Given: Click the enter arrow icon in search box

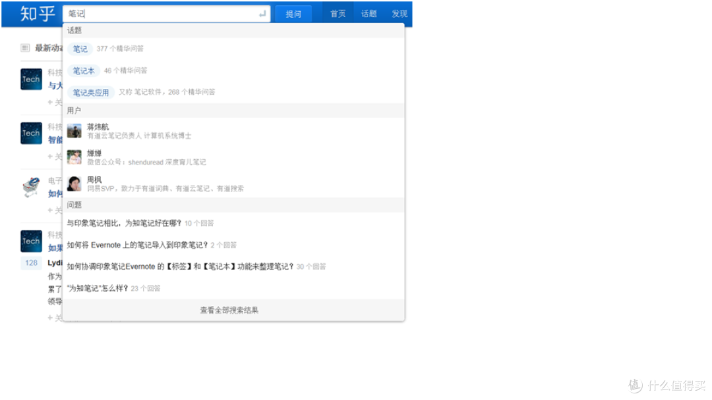Looking at the screenshot, I should tap(262, 14).
